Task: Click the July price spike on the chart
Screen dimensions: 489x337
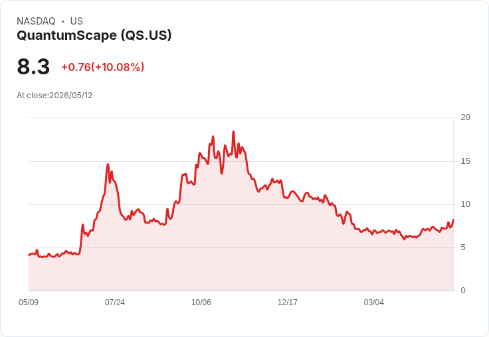Action: coord(108,164)
